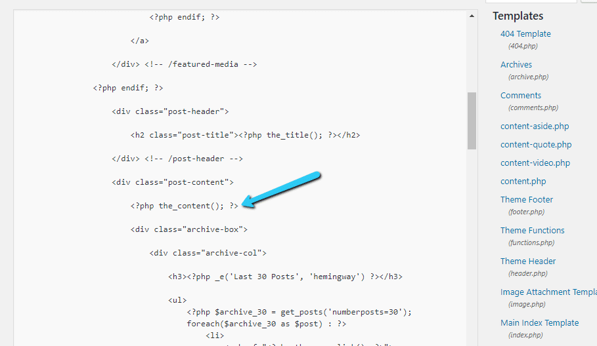Open the Theme Header template

click(528, 261)
